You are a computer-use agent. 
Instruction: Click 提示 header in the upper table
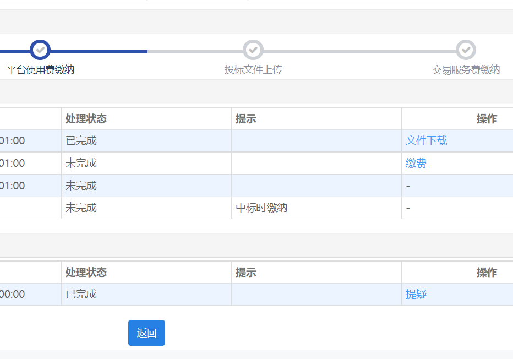click(246, 119)
